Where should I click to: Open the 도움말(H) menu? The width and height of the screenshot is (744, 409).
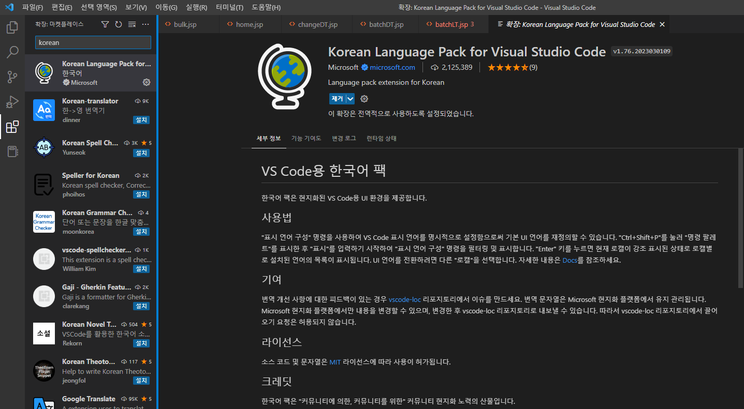266,7
